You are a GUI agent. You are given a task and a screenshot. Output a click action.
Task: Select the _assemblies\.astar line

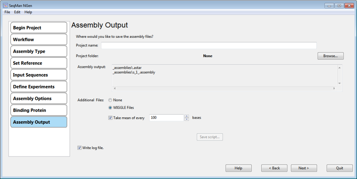pos(127,68)
